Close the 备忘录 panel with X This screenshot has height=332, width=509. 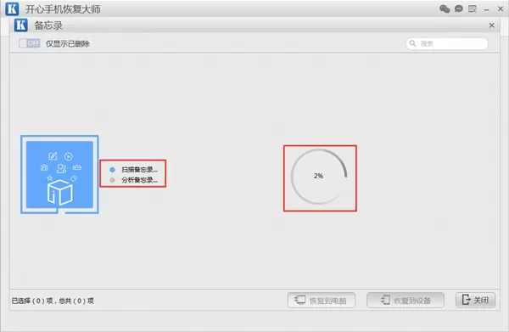(x=492, y=25)
